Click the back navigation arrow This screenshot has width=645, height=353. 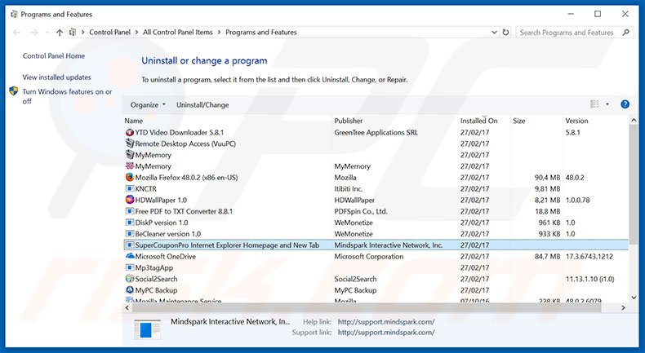17,33
